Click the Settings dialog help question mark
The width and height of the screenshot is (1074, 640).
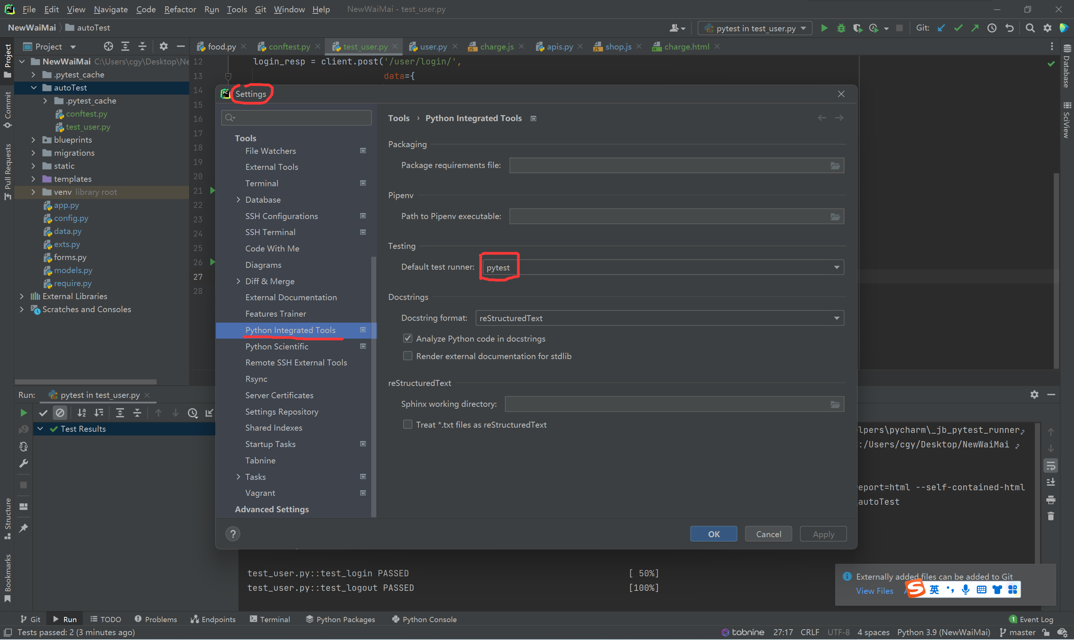[x=233, y=534]
